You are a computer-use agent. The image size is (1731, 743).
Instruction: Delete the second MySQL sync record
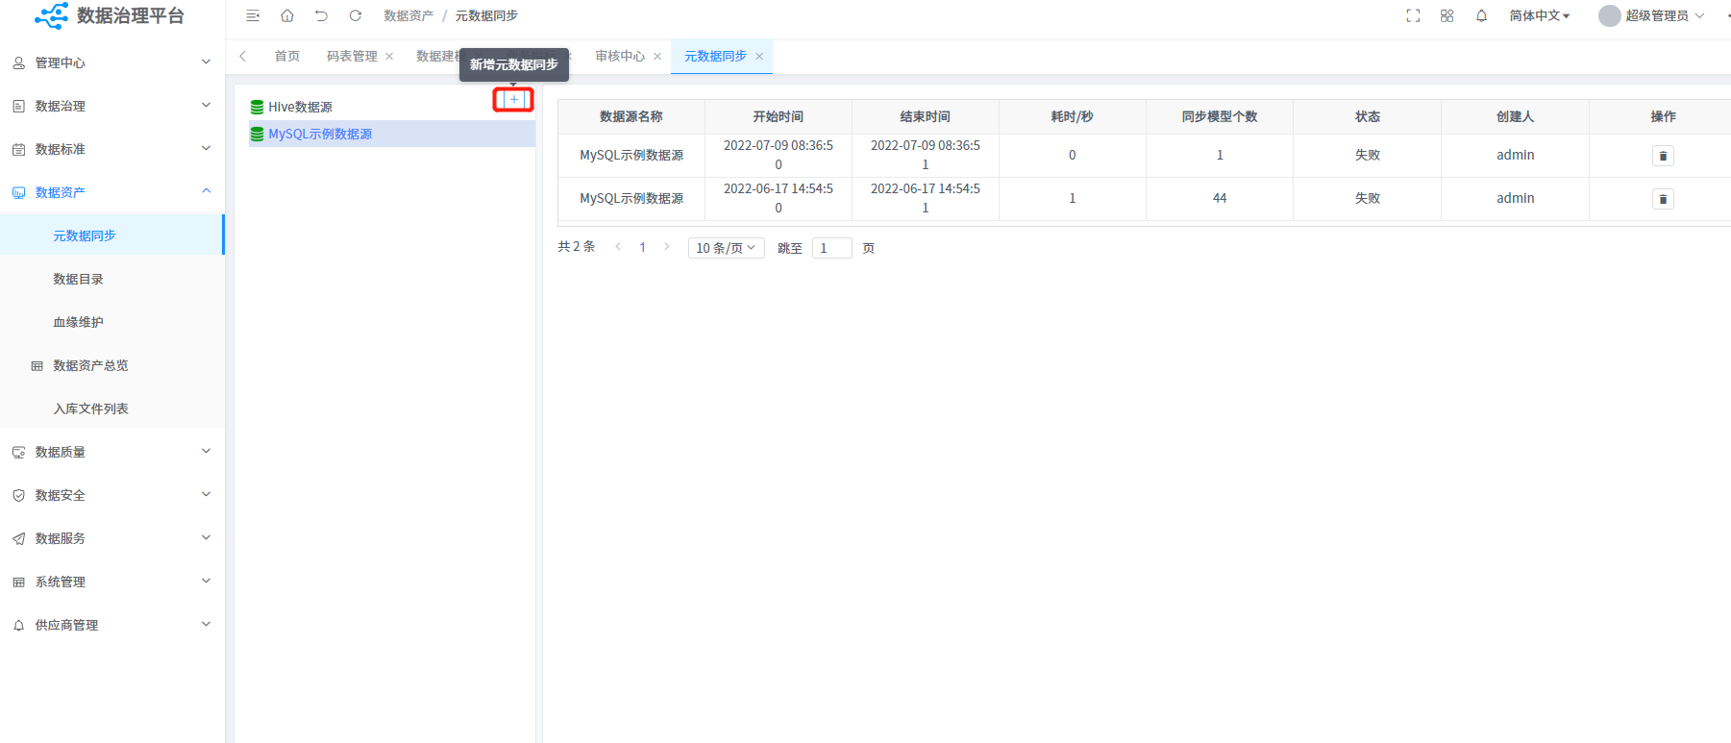[x=1663, y=199]
